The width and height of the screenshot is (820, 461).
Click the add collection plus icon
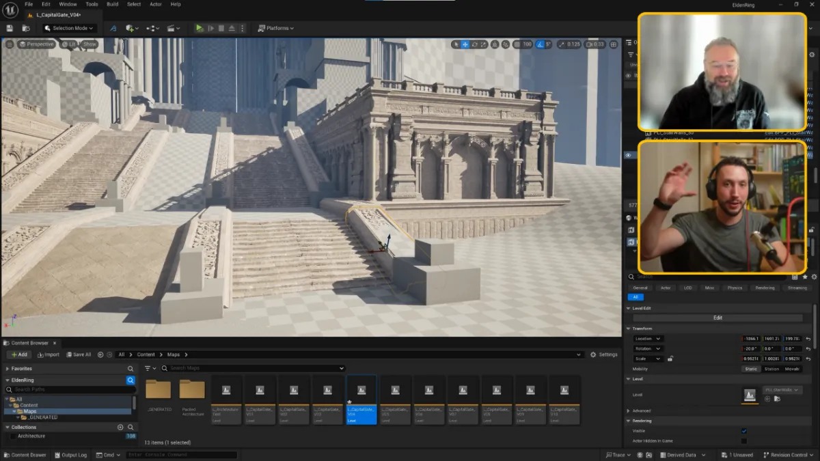(121, 427)
